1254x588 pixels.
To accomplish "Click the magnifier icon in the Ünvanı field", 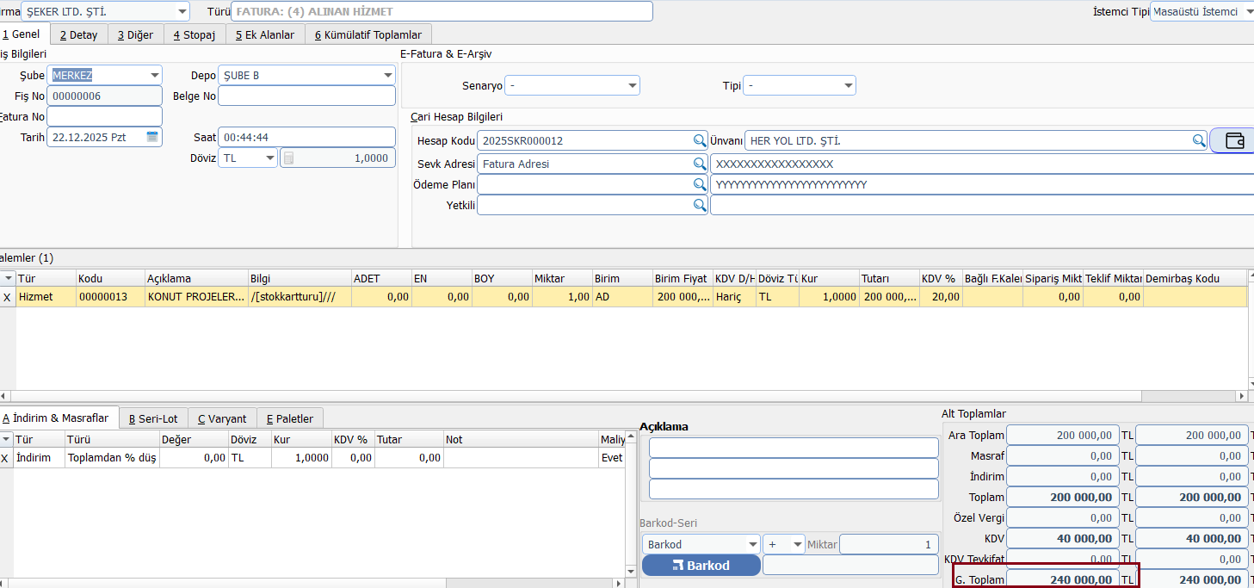I will tap(1198, 140).
